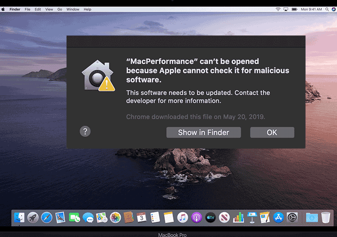Open Reminders from the Dock
This screenshot has height=237, width=337.
click(155, 218)
